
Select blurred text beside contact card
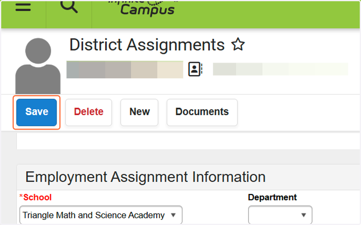pos(280,69)
